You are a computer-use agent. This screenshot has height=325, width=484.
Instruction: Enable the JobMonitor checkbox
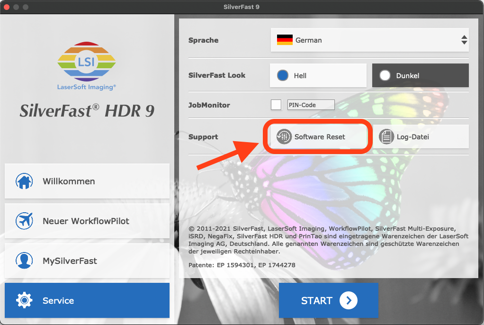[x=276, y=105]
